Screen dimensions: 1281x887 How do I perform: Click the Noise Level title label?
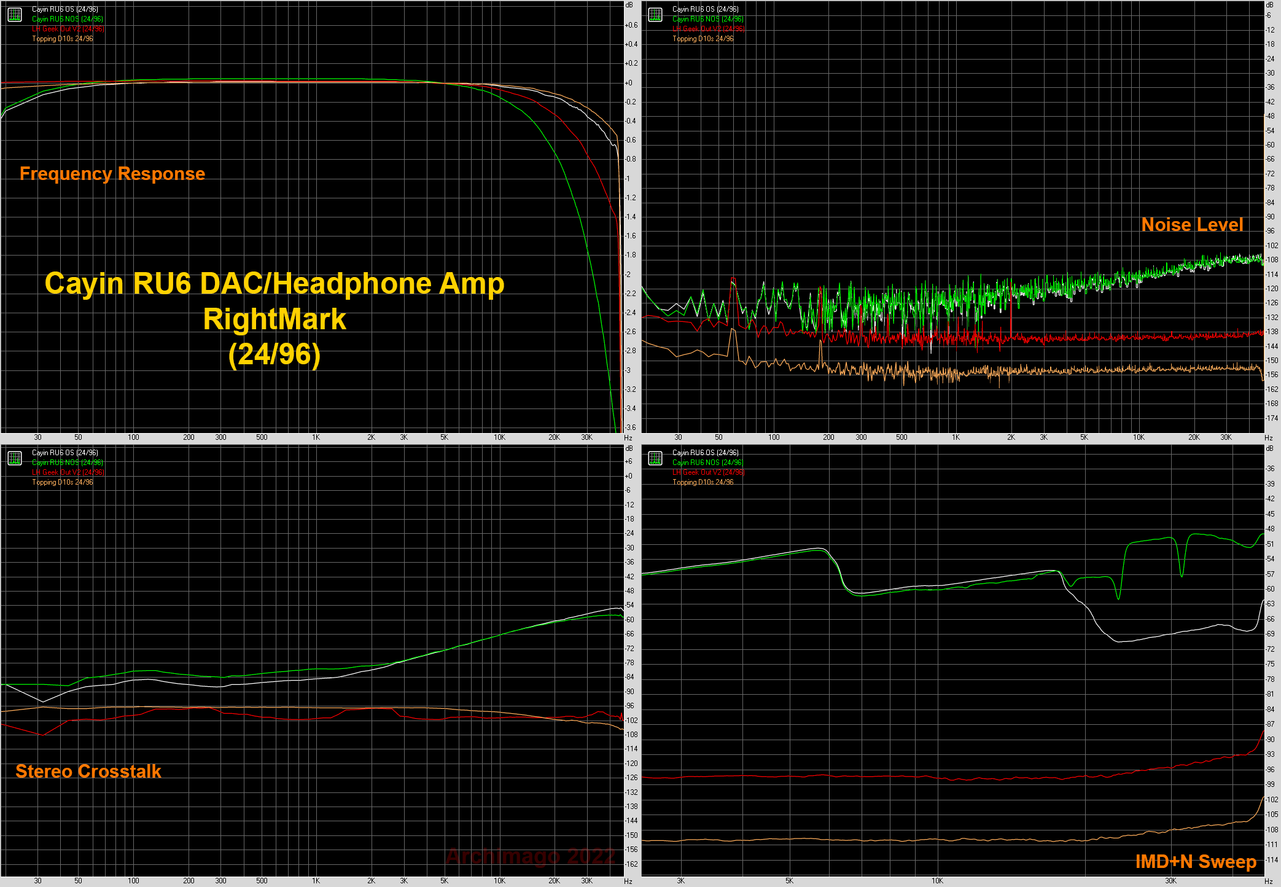click(1191, 225)
